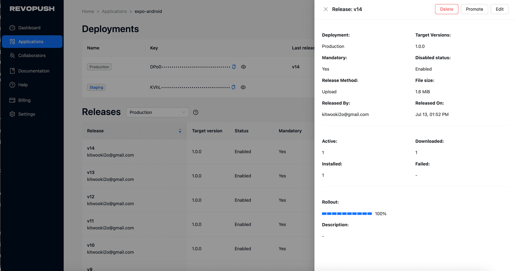Sort releases using the Release column arrows
The image size is (515, 271).
click(180, 131)
